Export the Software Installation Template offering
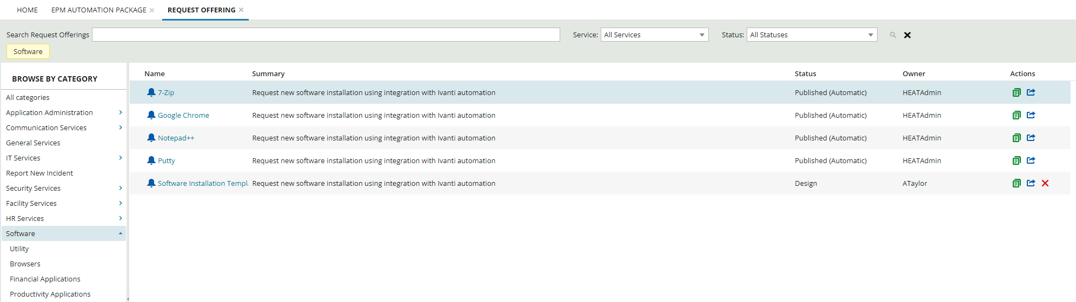The image size is (1076, 302). pos(1031,183)
